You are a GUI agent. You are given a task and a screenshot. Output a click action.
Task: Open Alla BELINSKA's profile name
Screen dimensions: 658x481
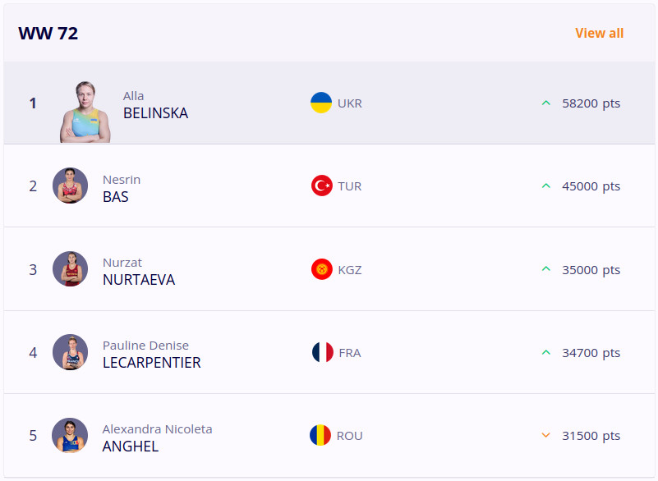coord(155,113)
